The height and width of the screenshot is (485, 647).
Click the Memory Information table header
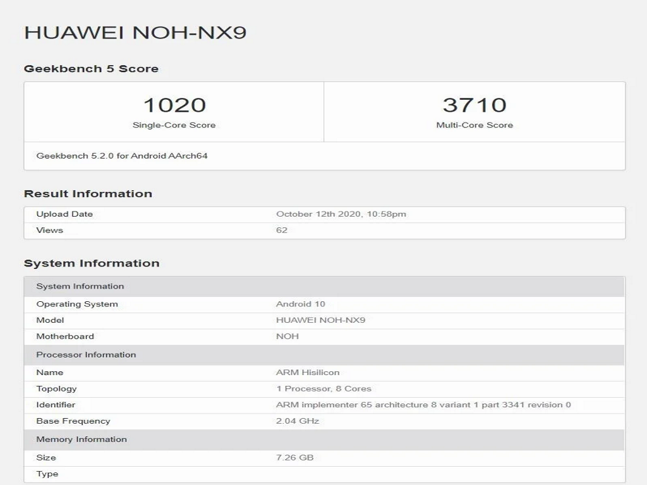[x=324, y=440]
